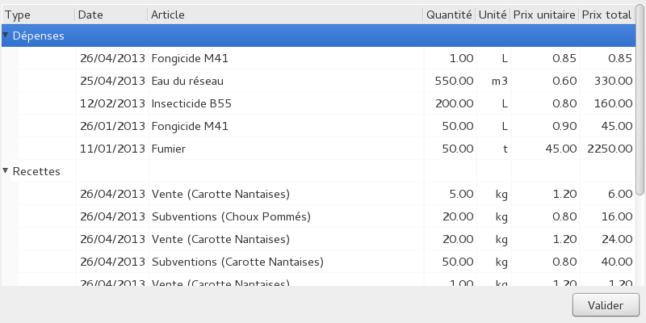
Task: Sort by Unité column header
Action: [493, 15]
